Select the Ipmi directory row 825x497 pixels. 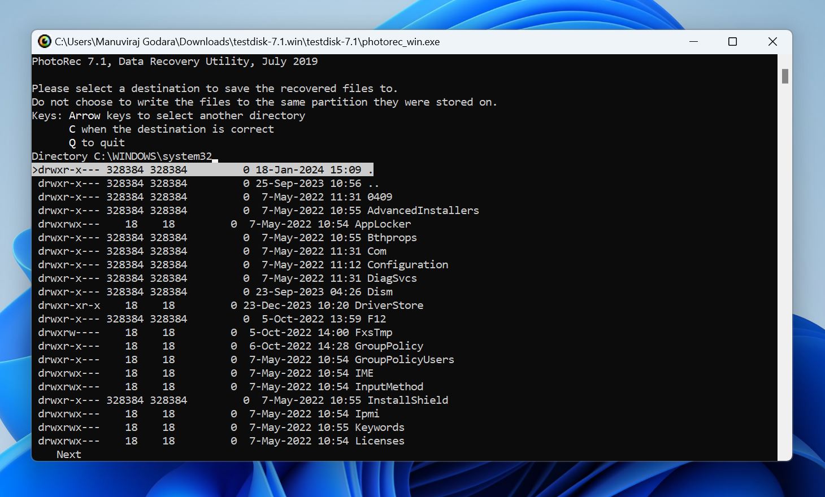coord(209,413)
